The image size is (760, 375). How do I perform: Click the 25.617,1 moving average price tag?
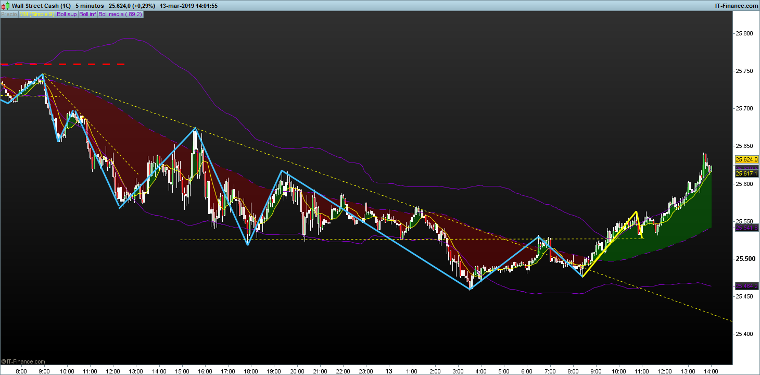(x=746, y=173)
